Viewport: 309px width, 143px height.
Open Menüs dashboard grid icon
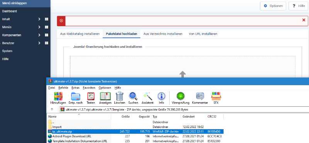click(x=46, y=27)
